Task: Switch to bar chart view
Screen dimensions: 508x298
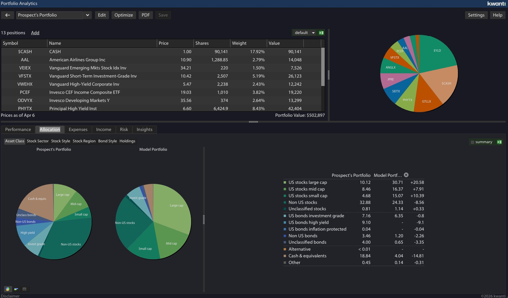Action: (x=16, y=289)
